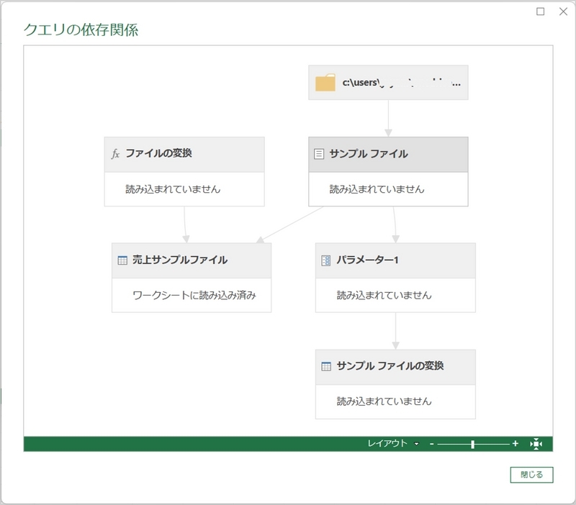Select the c:\users source node
Screen dimensions: 576x505
click(x=389, y=82)
